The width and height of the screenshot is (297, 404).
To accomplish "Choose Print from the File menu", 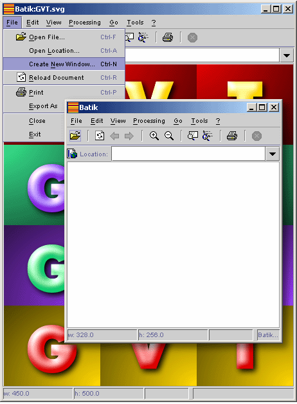I will click(64, 92).
